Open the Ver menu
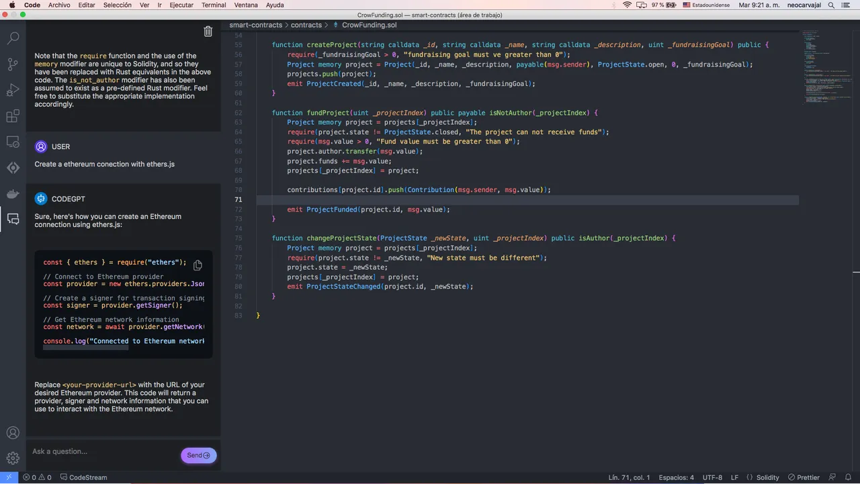The width and height of the screenshot is (860, 484). pyautogui.click(x=144, y=5)
